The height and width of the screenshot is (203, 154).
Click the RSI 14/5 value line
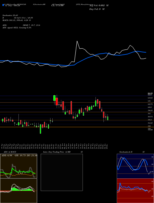18,18
